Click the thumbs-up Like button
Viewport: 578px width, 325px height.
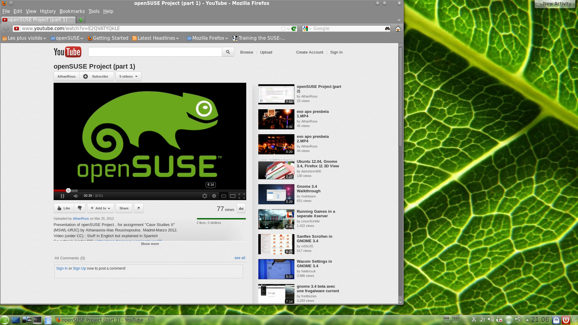pyautogui.click(x=64, y=208)
